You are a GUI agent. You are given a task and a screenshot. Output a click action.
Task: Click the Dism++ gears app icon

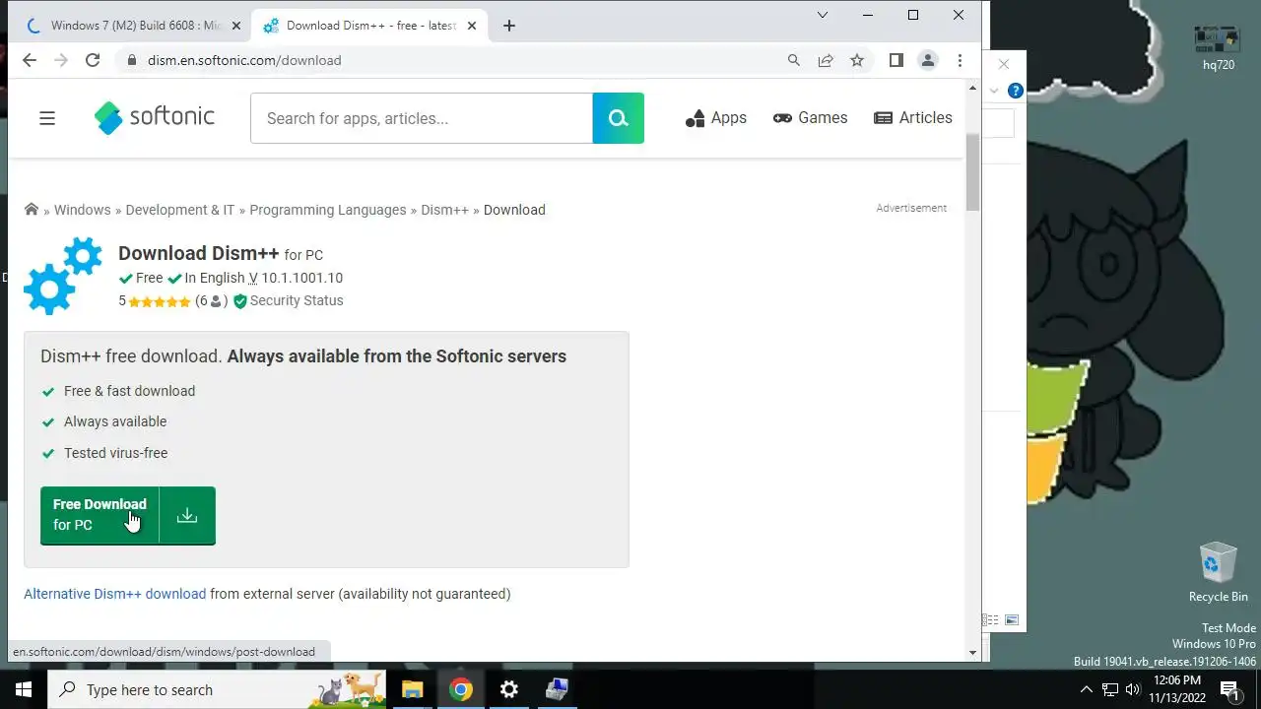coord(63,276)
